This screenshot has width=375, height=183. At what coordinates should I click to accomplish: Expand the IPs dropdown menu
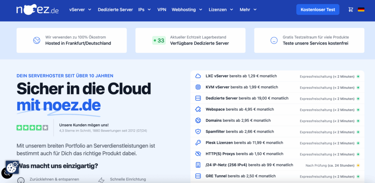pyautogui.click(x=144, y=10)
